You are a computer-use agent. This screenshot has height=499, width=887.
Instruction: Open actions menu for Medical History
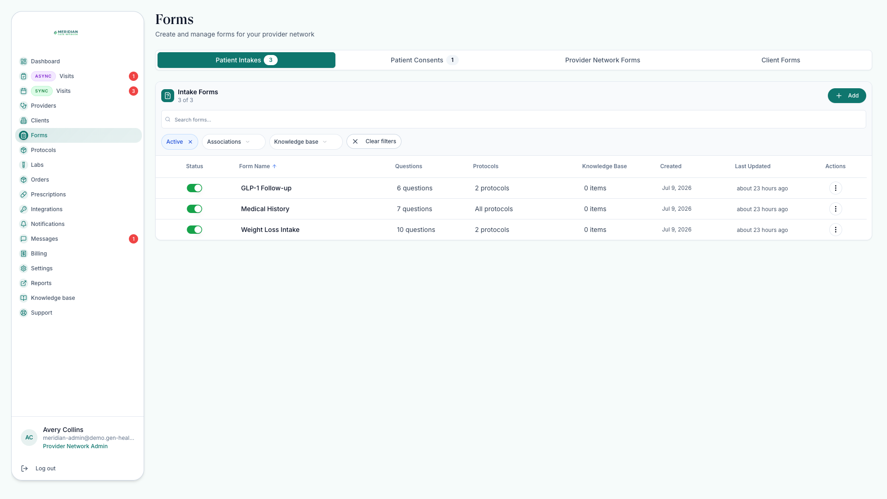coord(835,209)
